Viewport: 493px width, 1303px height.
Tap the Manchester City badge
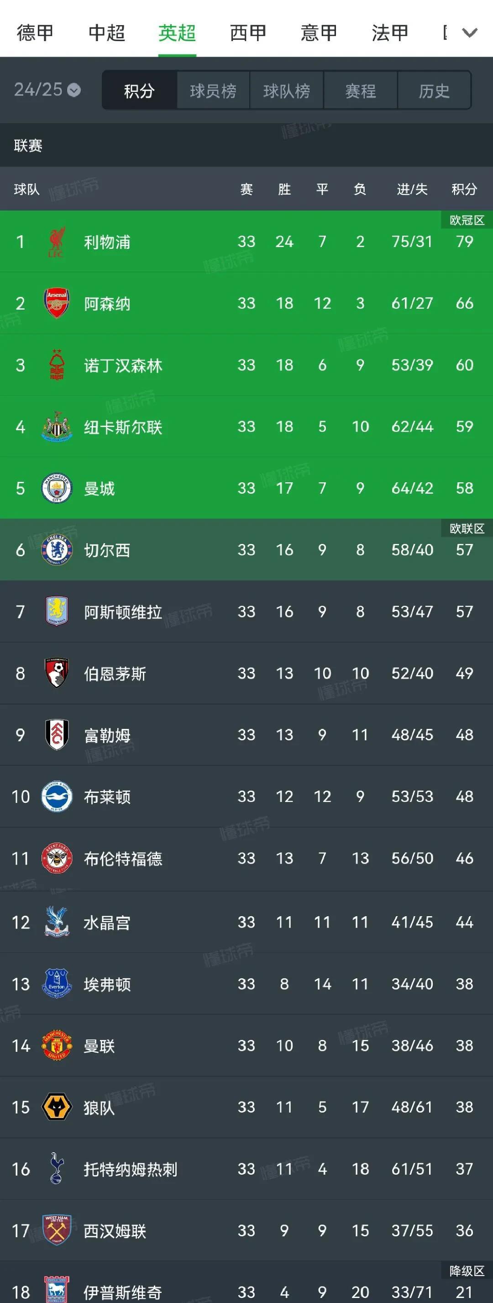pos(57,489)
